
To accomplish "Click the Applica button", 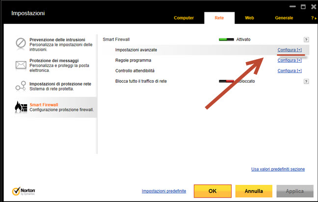I will [x=295, y=191].
